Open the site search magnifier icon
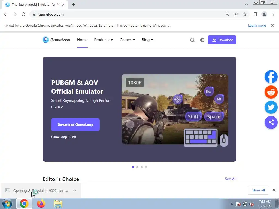Image resolution: width=279 pixels, height=209 pixels. click(x=192, y=40)
